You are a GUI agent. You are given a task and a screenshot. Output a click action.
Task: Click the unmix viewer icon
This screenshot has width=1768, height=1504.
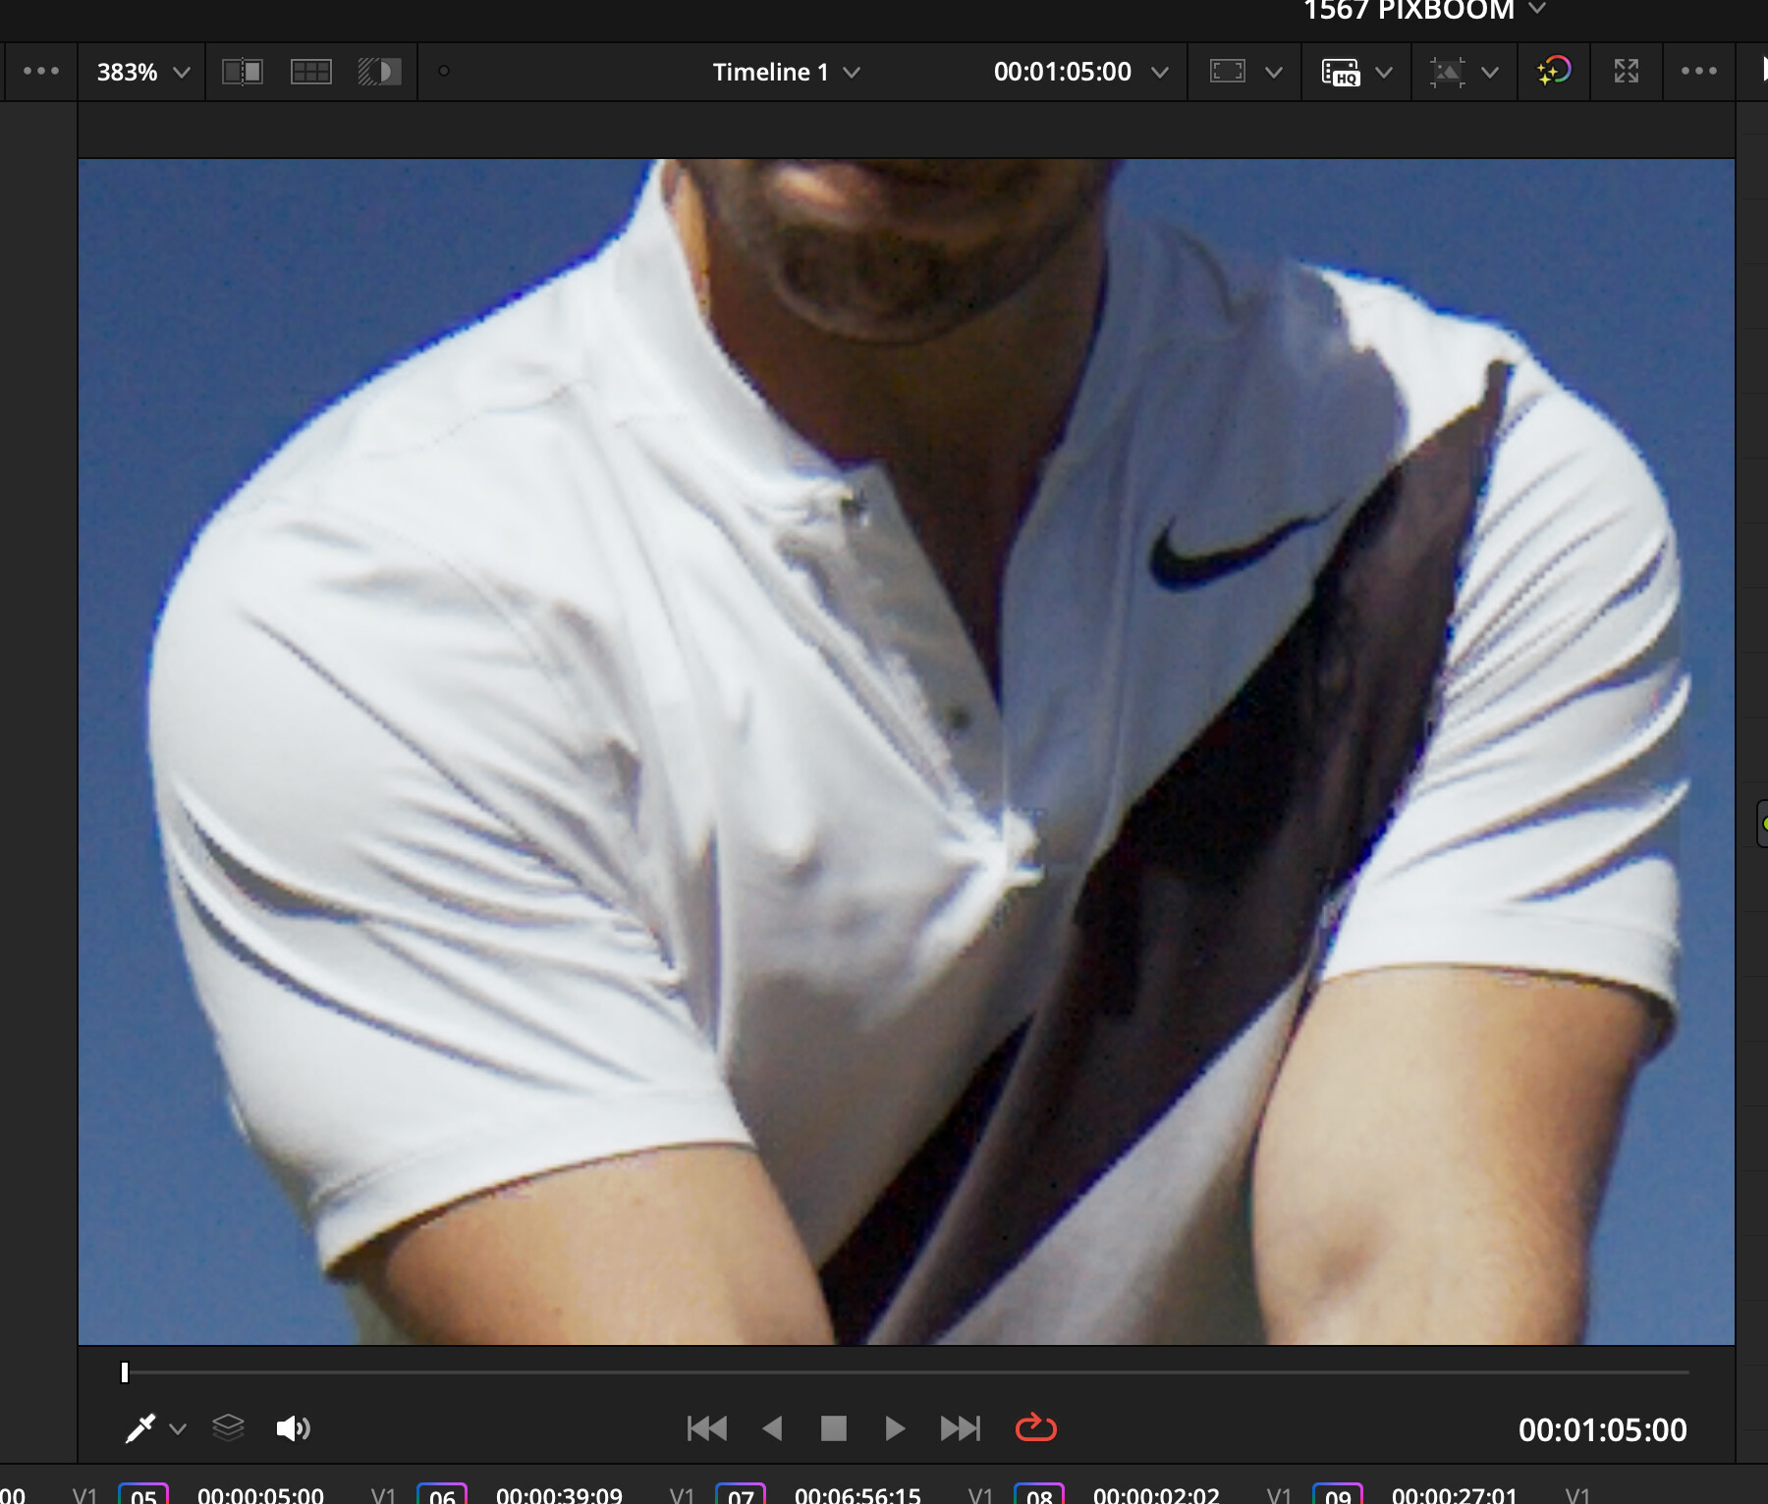(1447, 72)
